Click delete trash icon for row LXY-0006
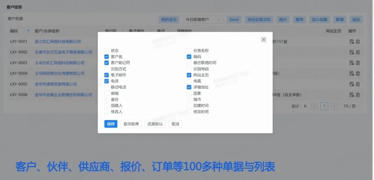374x180 pixels. pos(358,95)
